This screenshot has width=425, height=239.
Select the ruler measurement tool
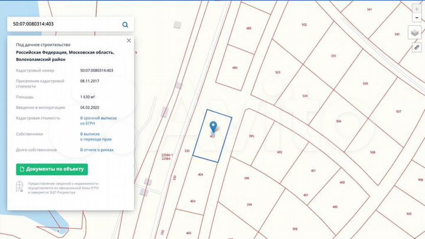(417, 47)
